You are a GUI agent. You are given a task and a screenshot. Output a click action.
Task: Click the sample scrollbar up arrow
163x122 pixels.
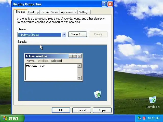click(x=79, y=66)
